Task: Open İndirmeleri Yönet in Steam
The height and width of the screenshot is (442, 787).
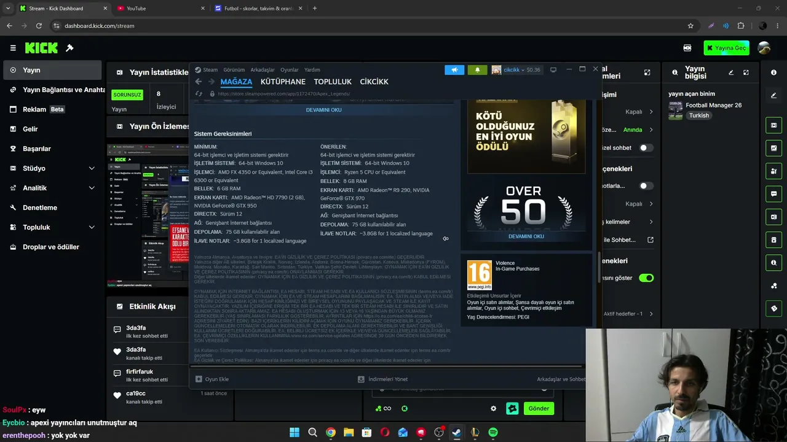Action: pyautogui.click(x=382, y=379)
